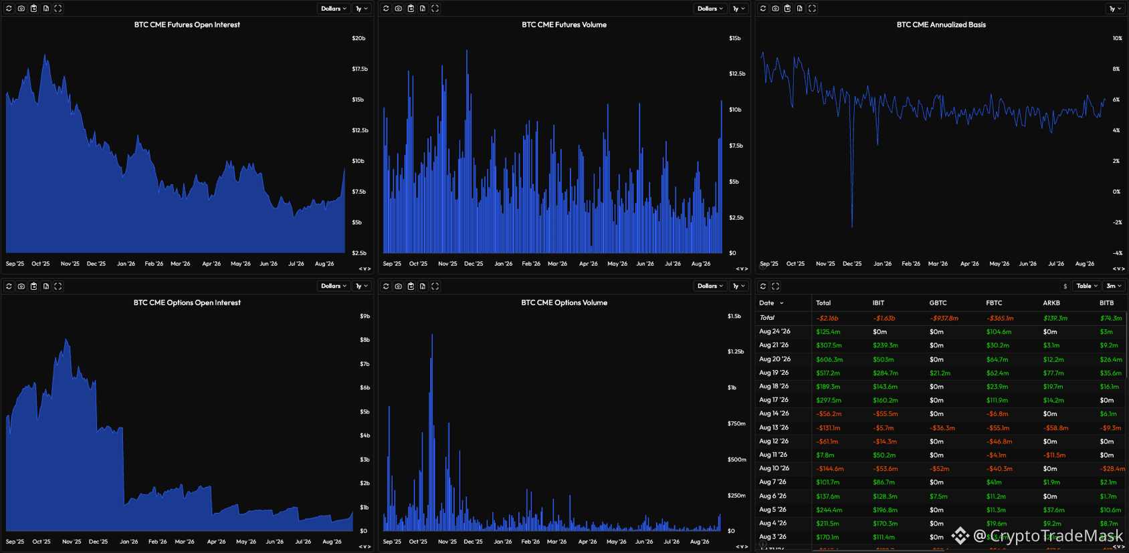The image size is (1129, 553).
Task: Open the Table view dropdown
Action: click(1087, 287)
